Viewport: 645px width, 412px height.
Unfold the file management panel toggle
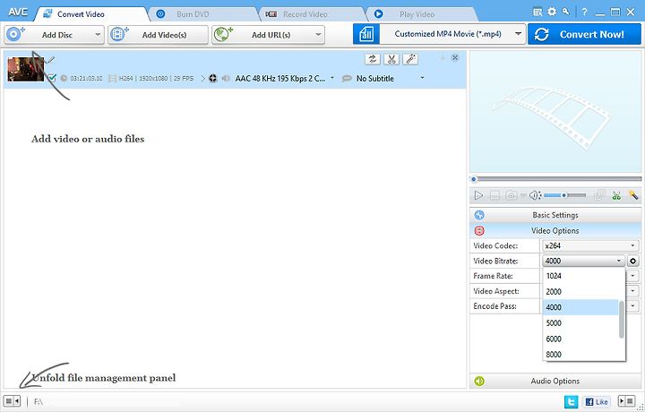[x=12, y=401]
